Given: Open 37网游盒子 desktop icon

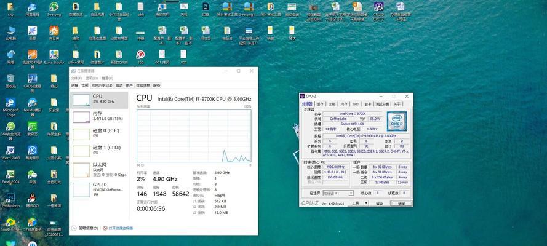Looking at the screenshot, I should [x=32, y=224].
